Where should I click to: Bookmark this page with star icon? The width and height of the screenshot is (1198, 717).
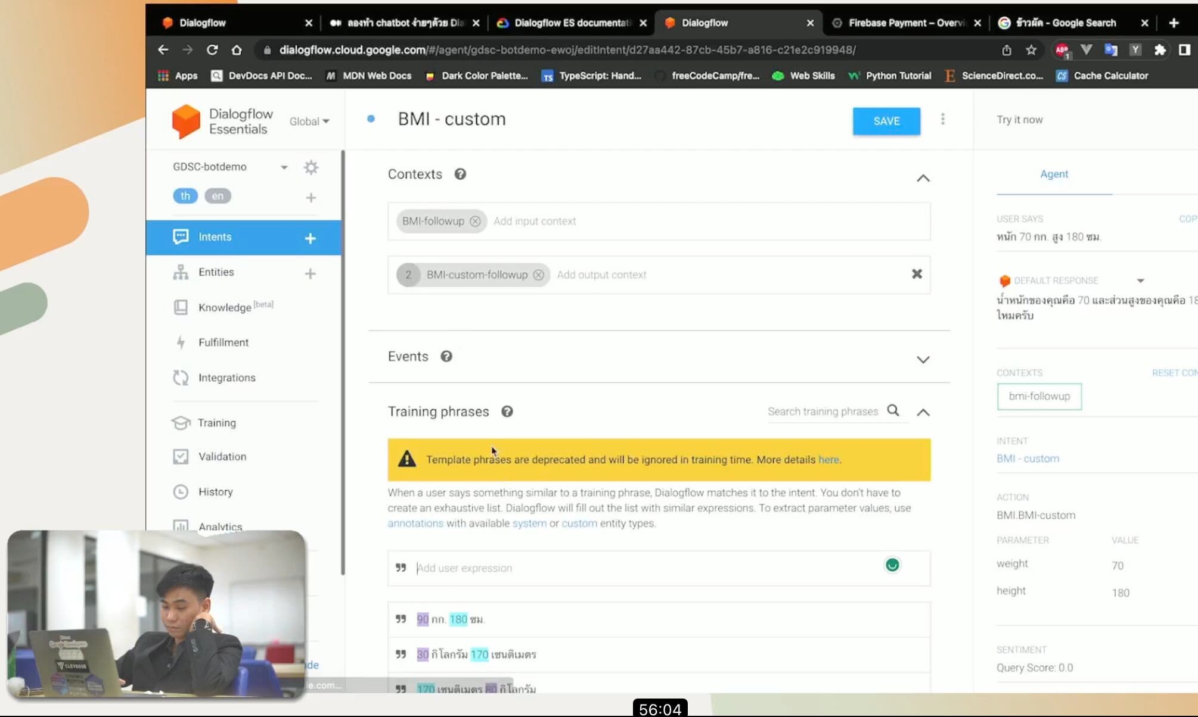pos(1031,50)
